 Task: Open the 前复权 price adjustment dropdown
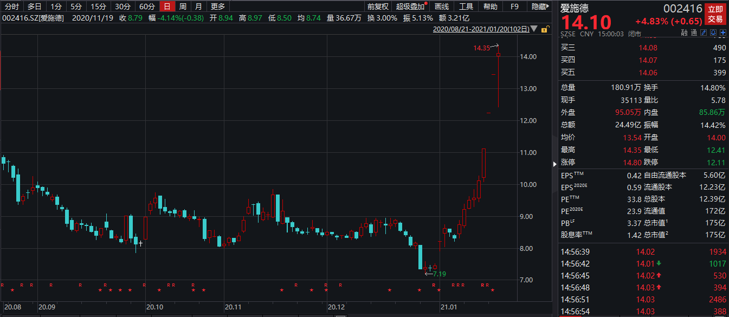[x=378, y=7]
